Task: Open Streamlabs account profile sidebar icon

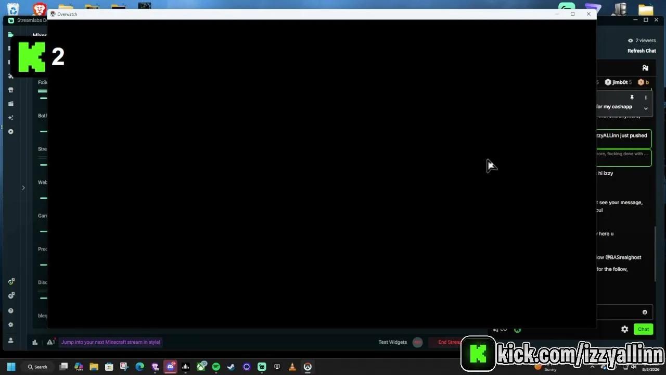Action: pyautogui.click(x=10, y=340)
